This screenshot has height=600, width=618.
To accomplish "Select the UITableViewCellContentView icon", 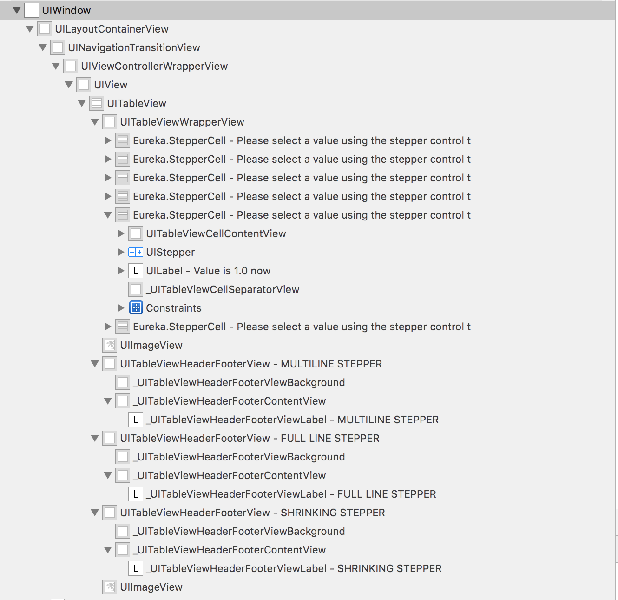I will click(x=135, y=233).
